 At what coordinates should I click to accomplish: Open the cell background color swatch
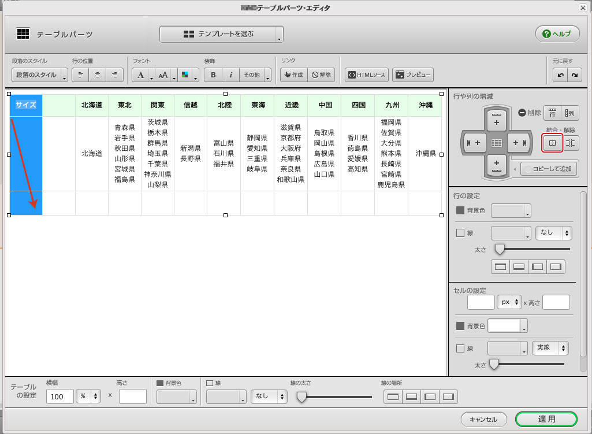coord(508,326)
